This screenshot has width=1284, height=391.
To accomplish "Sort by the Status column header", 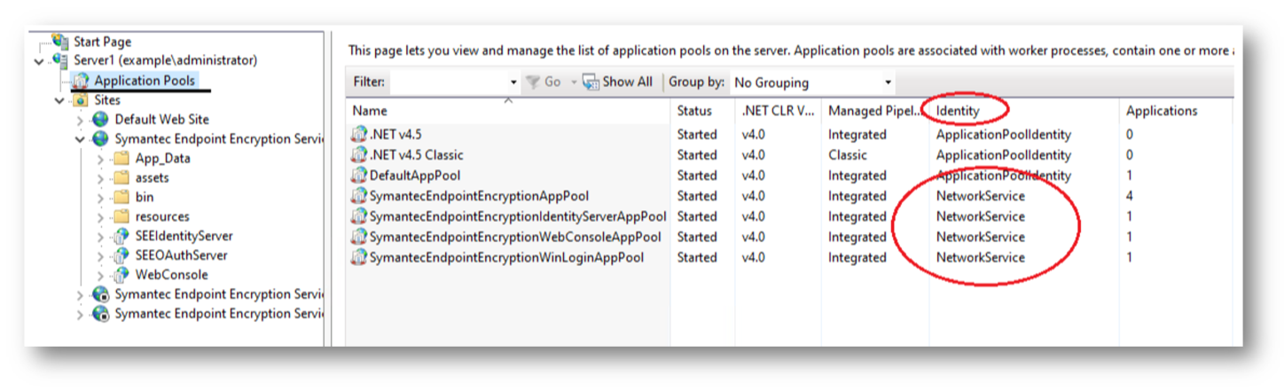I will pyautogui.click(x=694, y=111).
